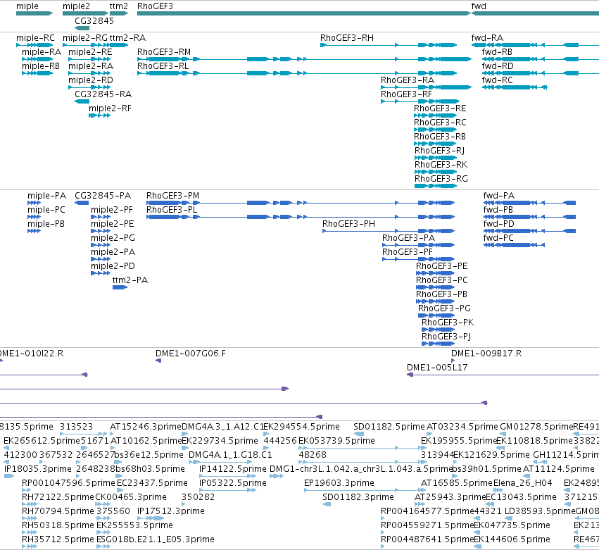Click protein RhoGEF3-PG
Image resolution: width=599 pixels, height=550 pixels.
[436, 315]
